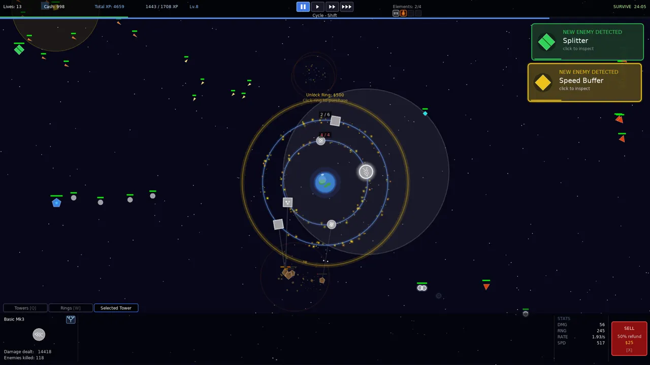The height and width of the screenshot is (365, 650).
Task: Select the plain square tower at lower-left of outer ring
Action: [x=278, y=224]
